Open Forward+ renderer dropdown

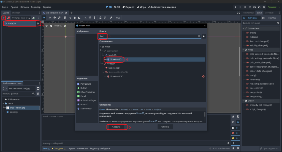tap(274, 7)
